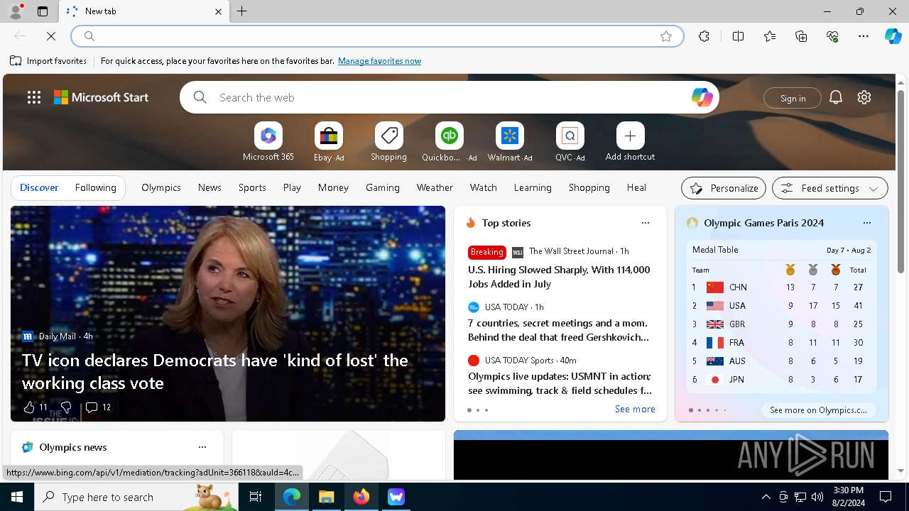Add this page to favorites star
Viewport: 909px width, 511px height.
pyautogui.click(x=666, y=36)
